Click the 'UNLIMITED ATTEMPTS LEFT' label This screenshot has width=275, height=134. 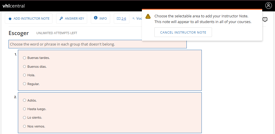click(57, 33)
